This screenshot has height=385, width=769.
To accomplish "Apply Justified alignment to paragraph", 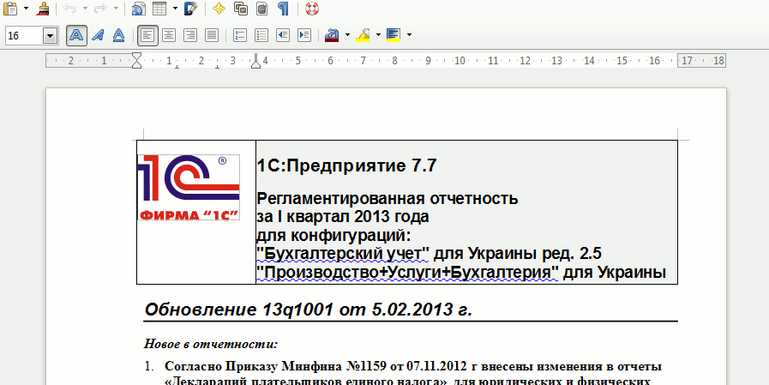I will point(211,35).
